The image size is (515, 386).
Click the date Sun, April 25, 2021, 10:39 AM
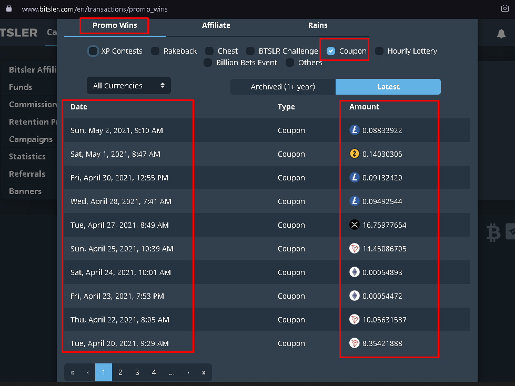pyautogui.click(x=122, y=249)
